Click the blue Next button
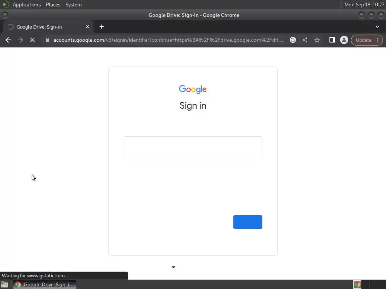This screenshot has width=386, height=289. coord(248,222)
